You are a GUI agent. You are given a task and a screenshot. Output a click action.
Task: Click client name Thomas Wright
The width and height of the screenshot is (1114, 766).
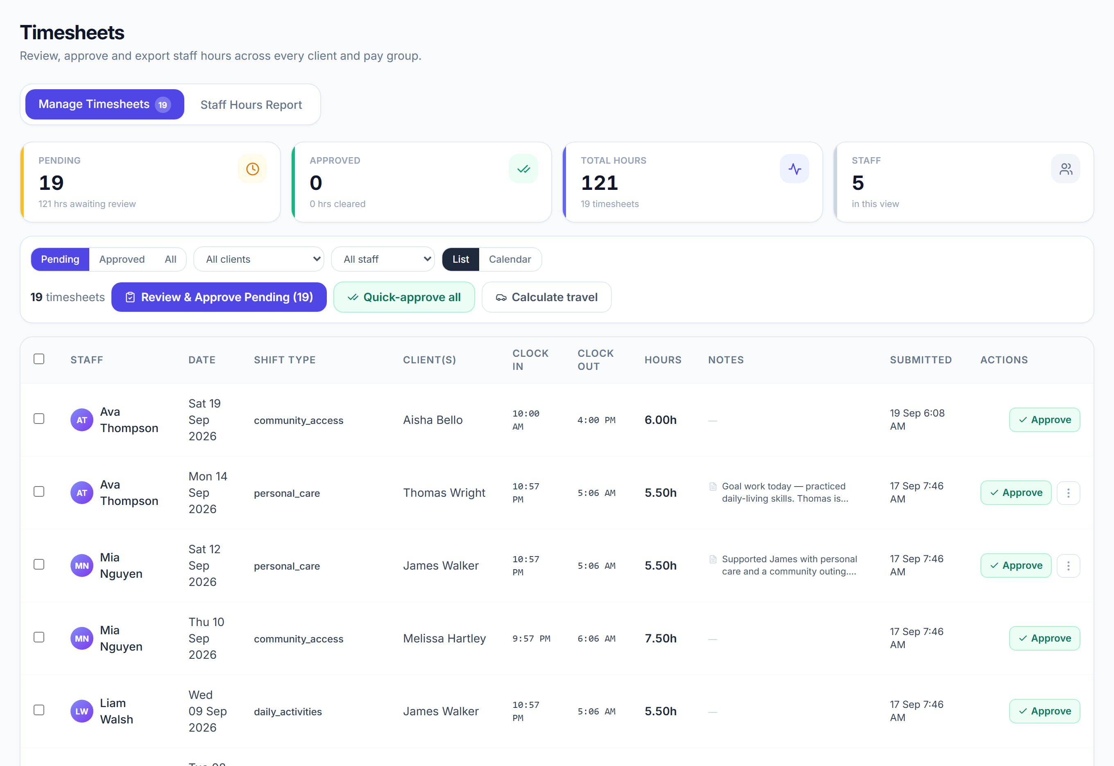pyautogui.click(x=444, y=493)
